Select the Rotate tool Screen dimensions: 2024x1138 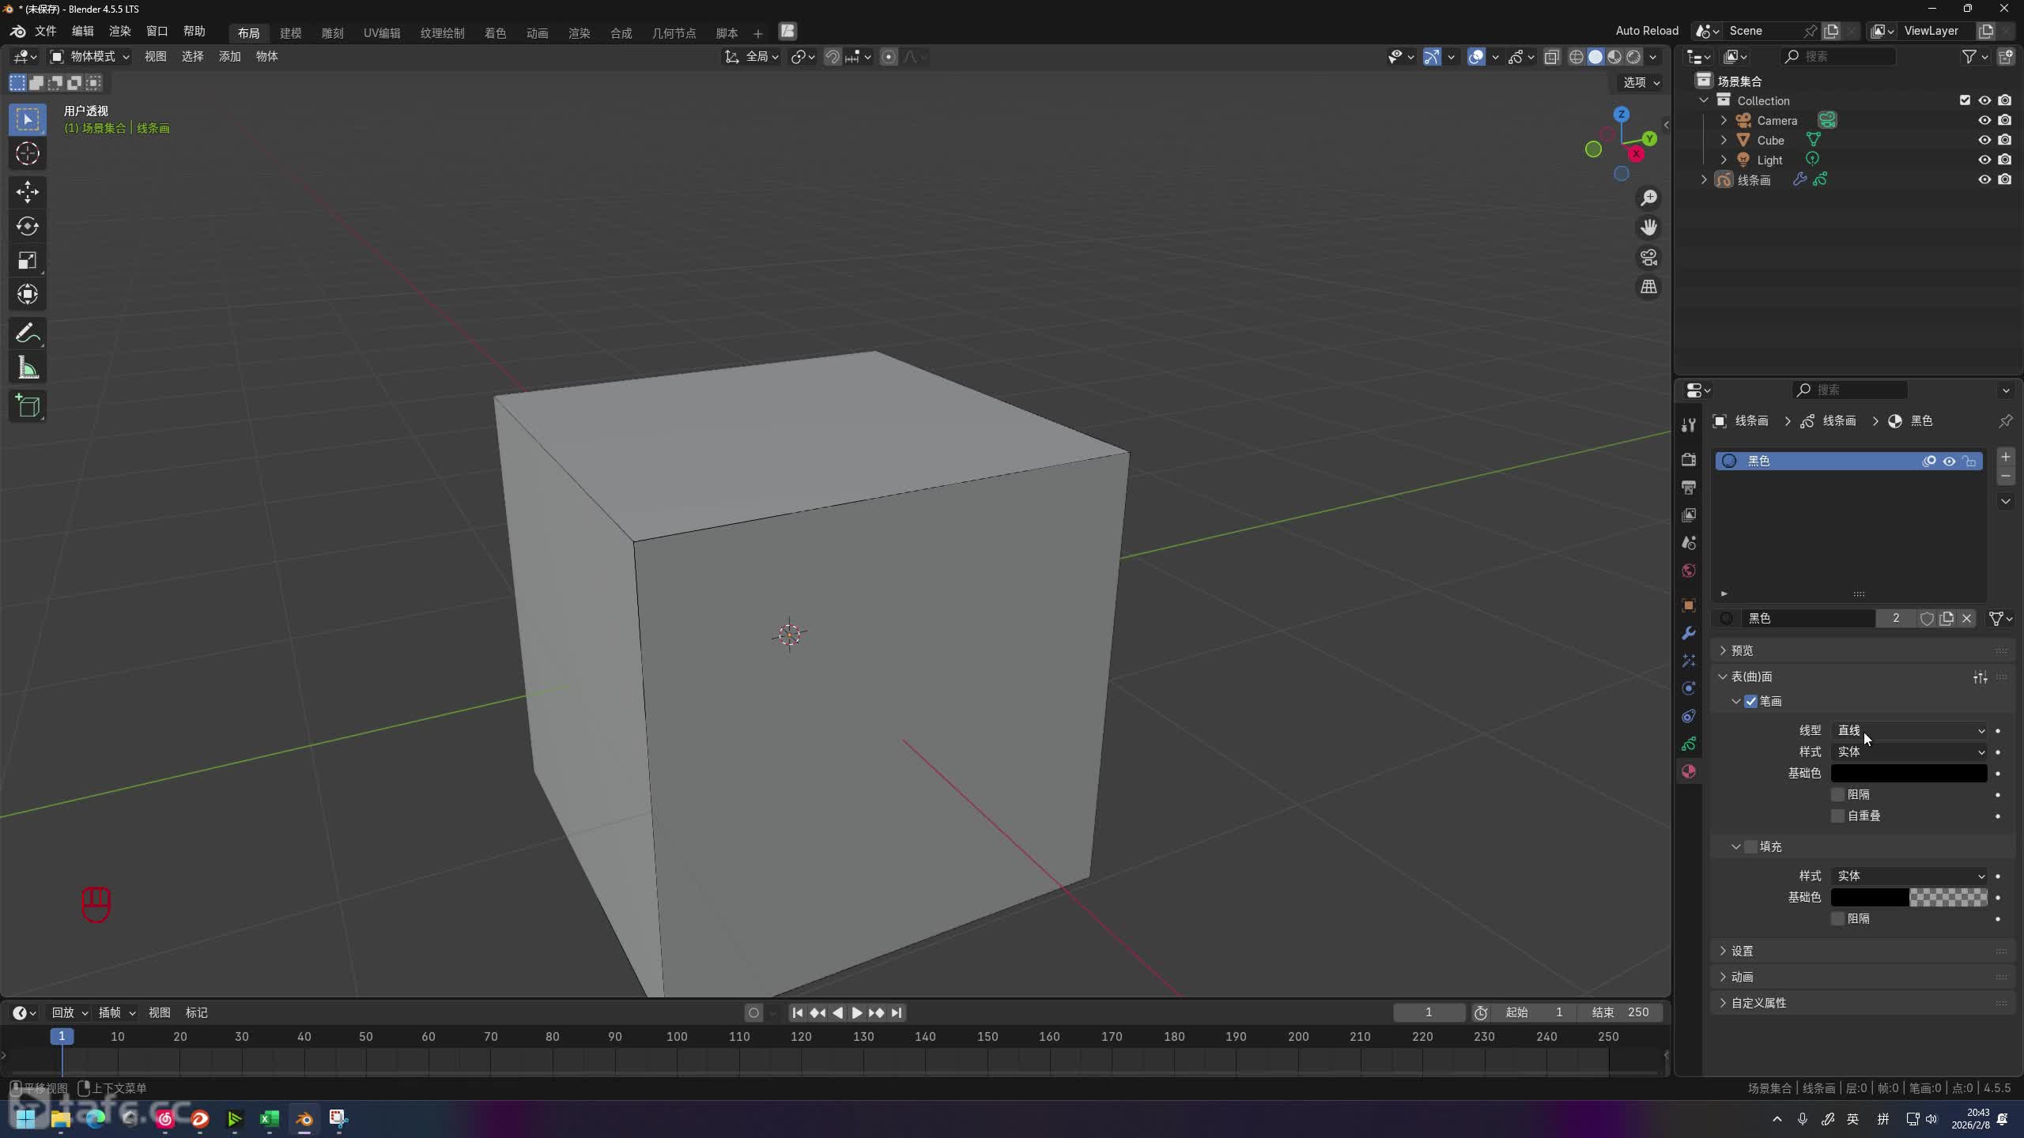(x=28, y=227)
